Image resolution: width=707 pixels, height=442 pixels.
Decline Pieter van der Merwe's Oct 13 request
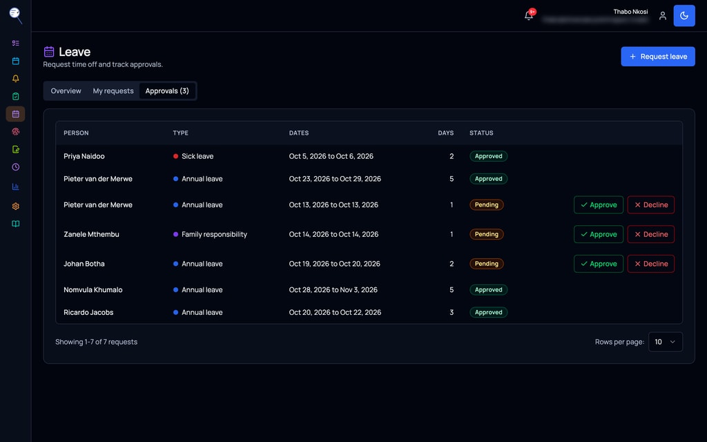[650, 204]
